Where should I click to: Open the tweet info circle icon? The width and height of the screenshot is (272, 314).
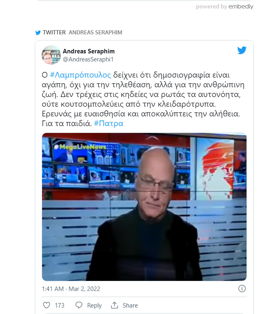[x=242, y=289]
